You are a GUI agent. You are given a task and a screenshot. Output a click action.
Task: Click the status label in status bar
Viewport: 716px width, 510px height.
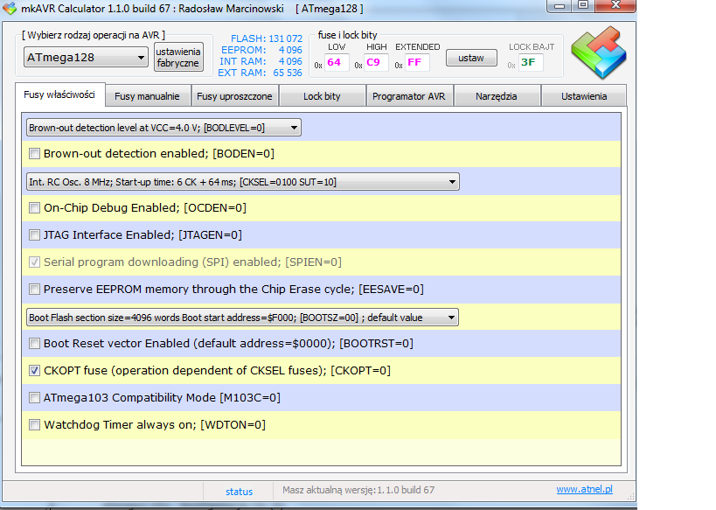click(239, 492)
